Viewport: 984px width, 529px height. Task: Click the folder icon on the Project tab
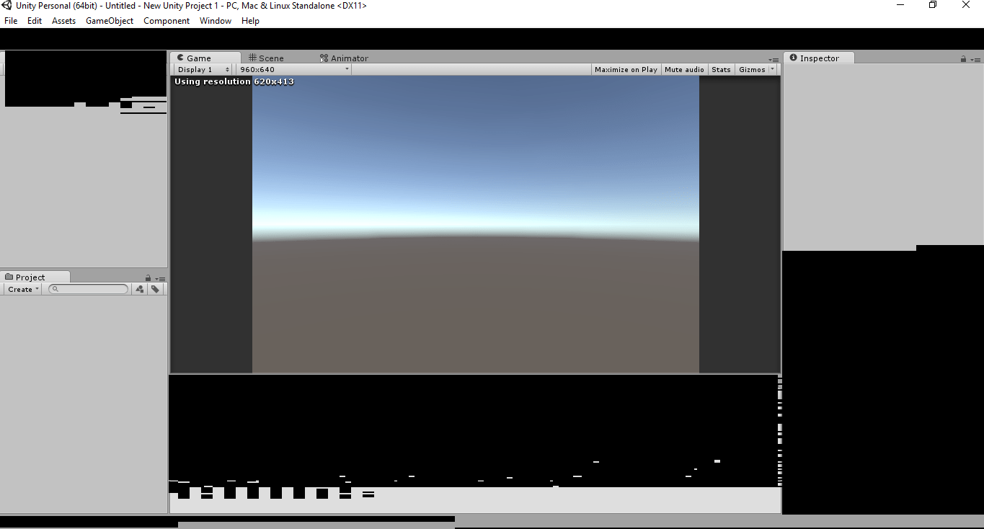click(9, 277)
